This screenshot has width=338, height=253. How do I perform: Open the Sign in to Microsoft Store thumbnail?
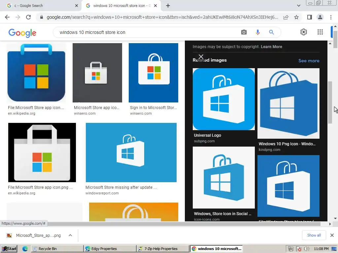tap(153, 73)
